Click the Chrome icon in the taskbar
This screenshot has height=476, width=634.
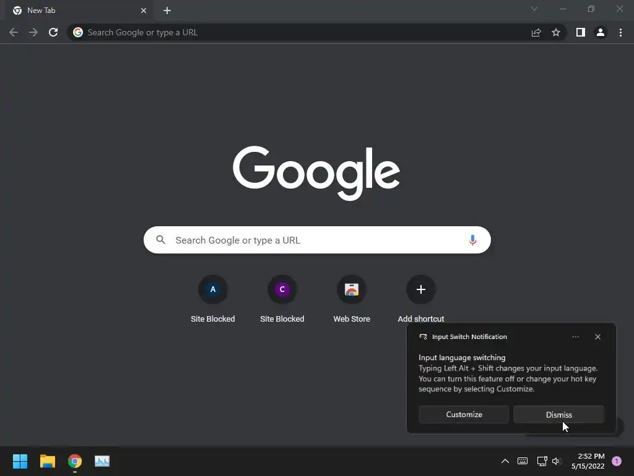(75, 461)
